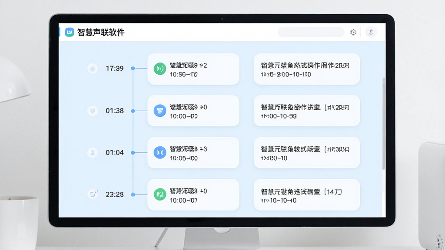Open the icon-less detail card in 01:38 row
The image size is (445, 250).
click(x=307, y=111)
